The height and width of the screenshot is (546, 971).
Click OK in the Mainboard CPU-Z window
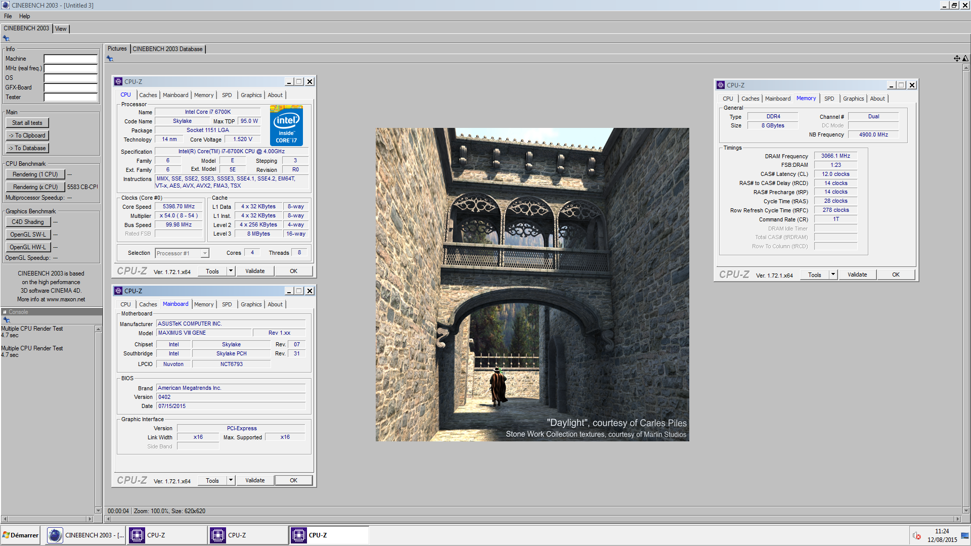point(293,480)
